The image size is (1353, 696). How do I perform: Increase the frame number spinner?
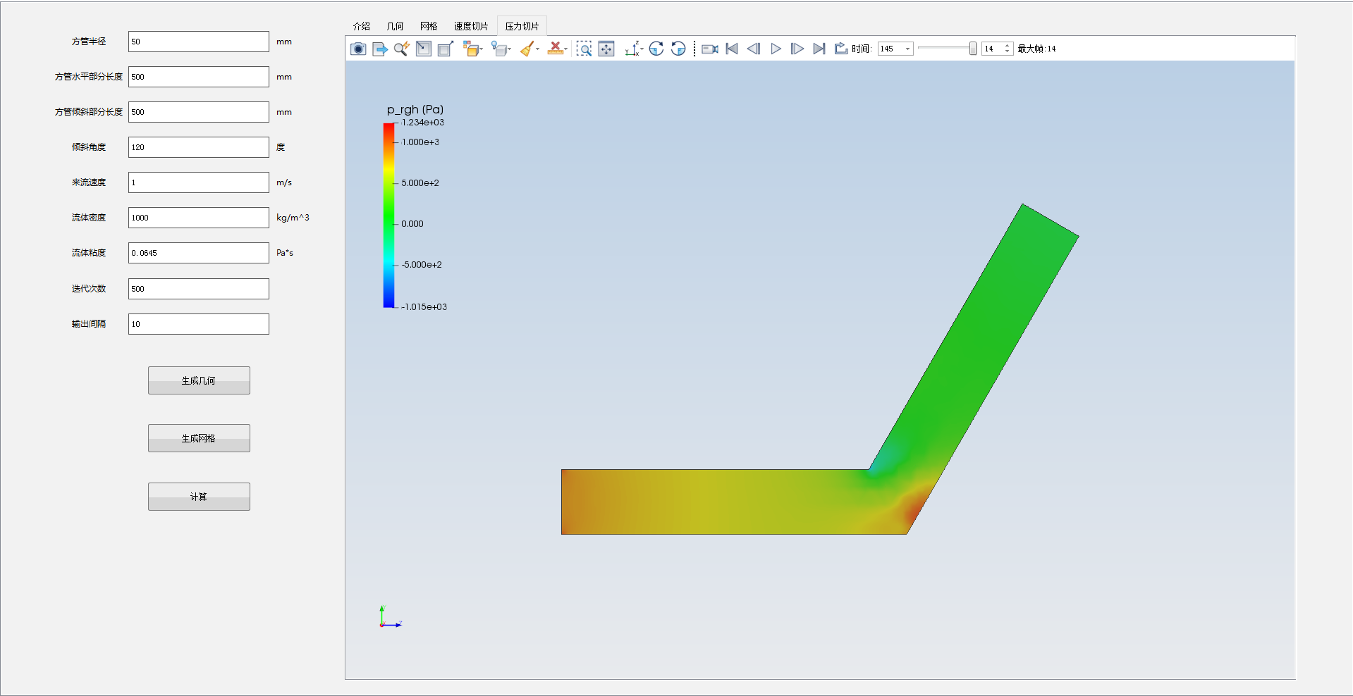1008,46
